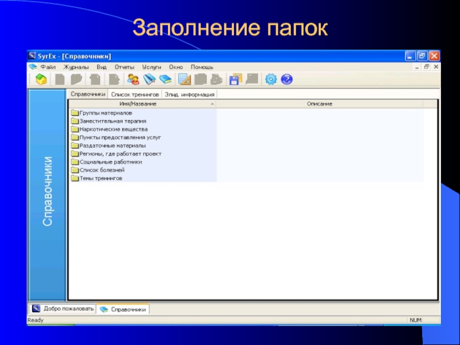This screenshot has height=345, width=460.
Task: Select the Социальные работники folder
Action: [111, 162]
